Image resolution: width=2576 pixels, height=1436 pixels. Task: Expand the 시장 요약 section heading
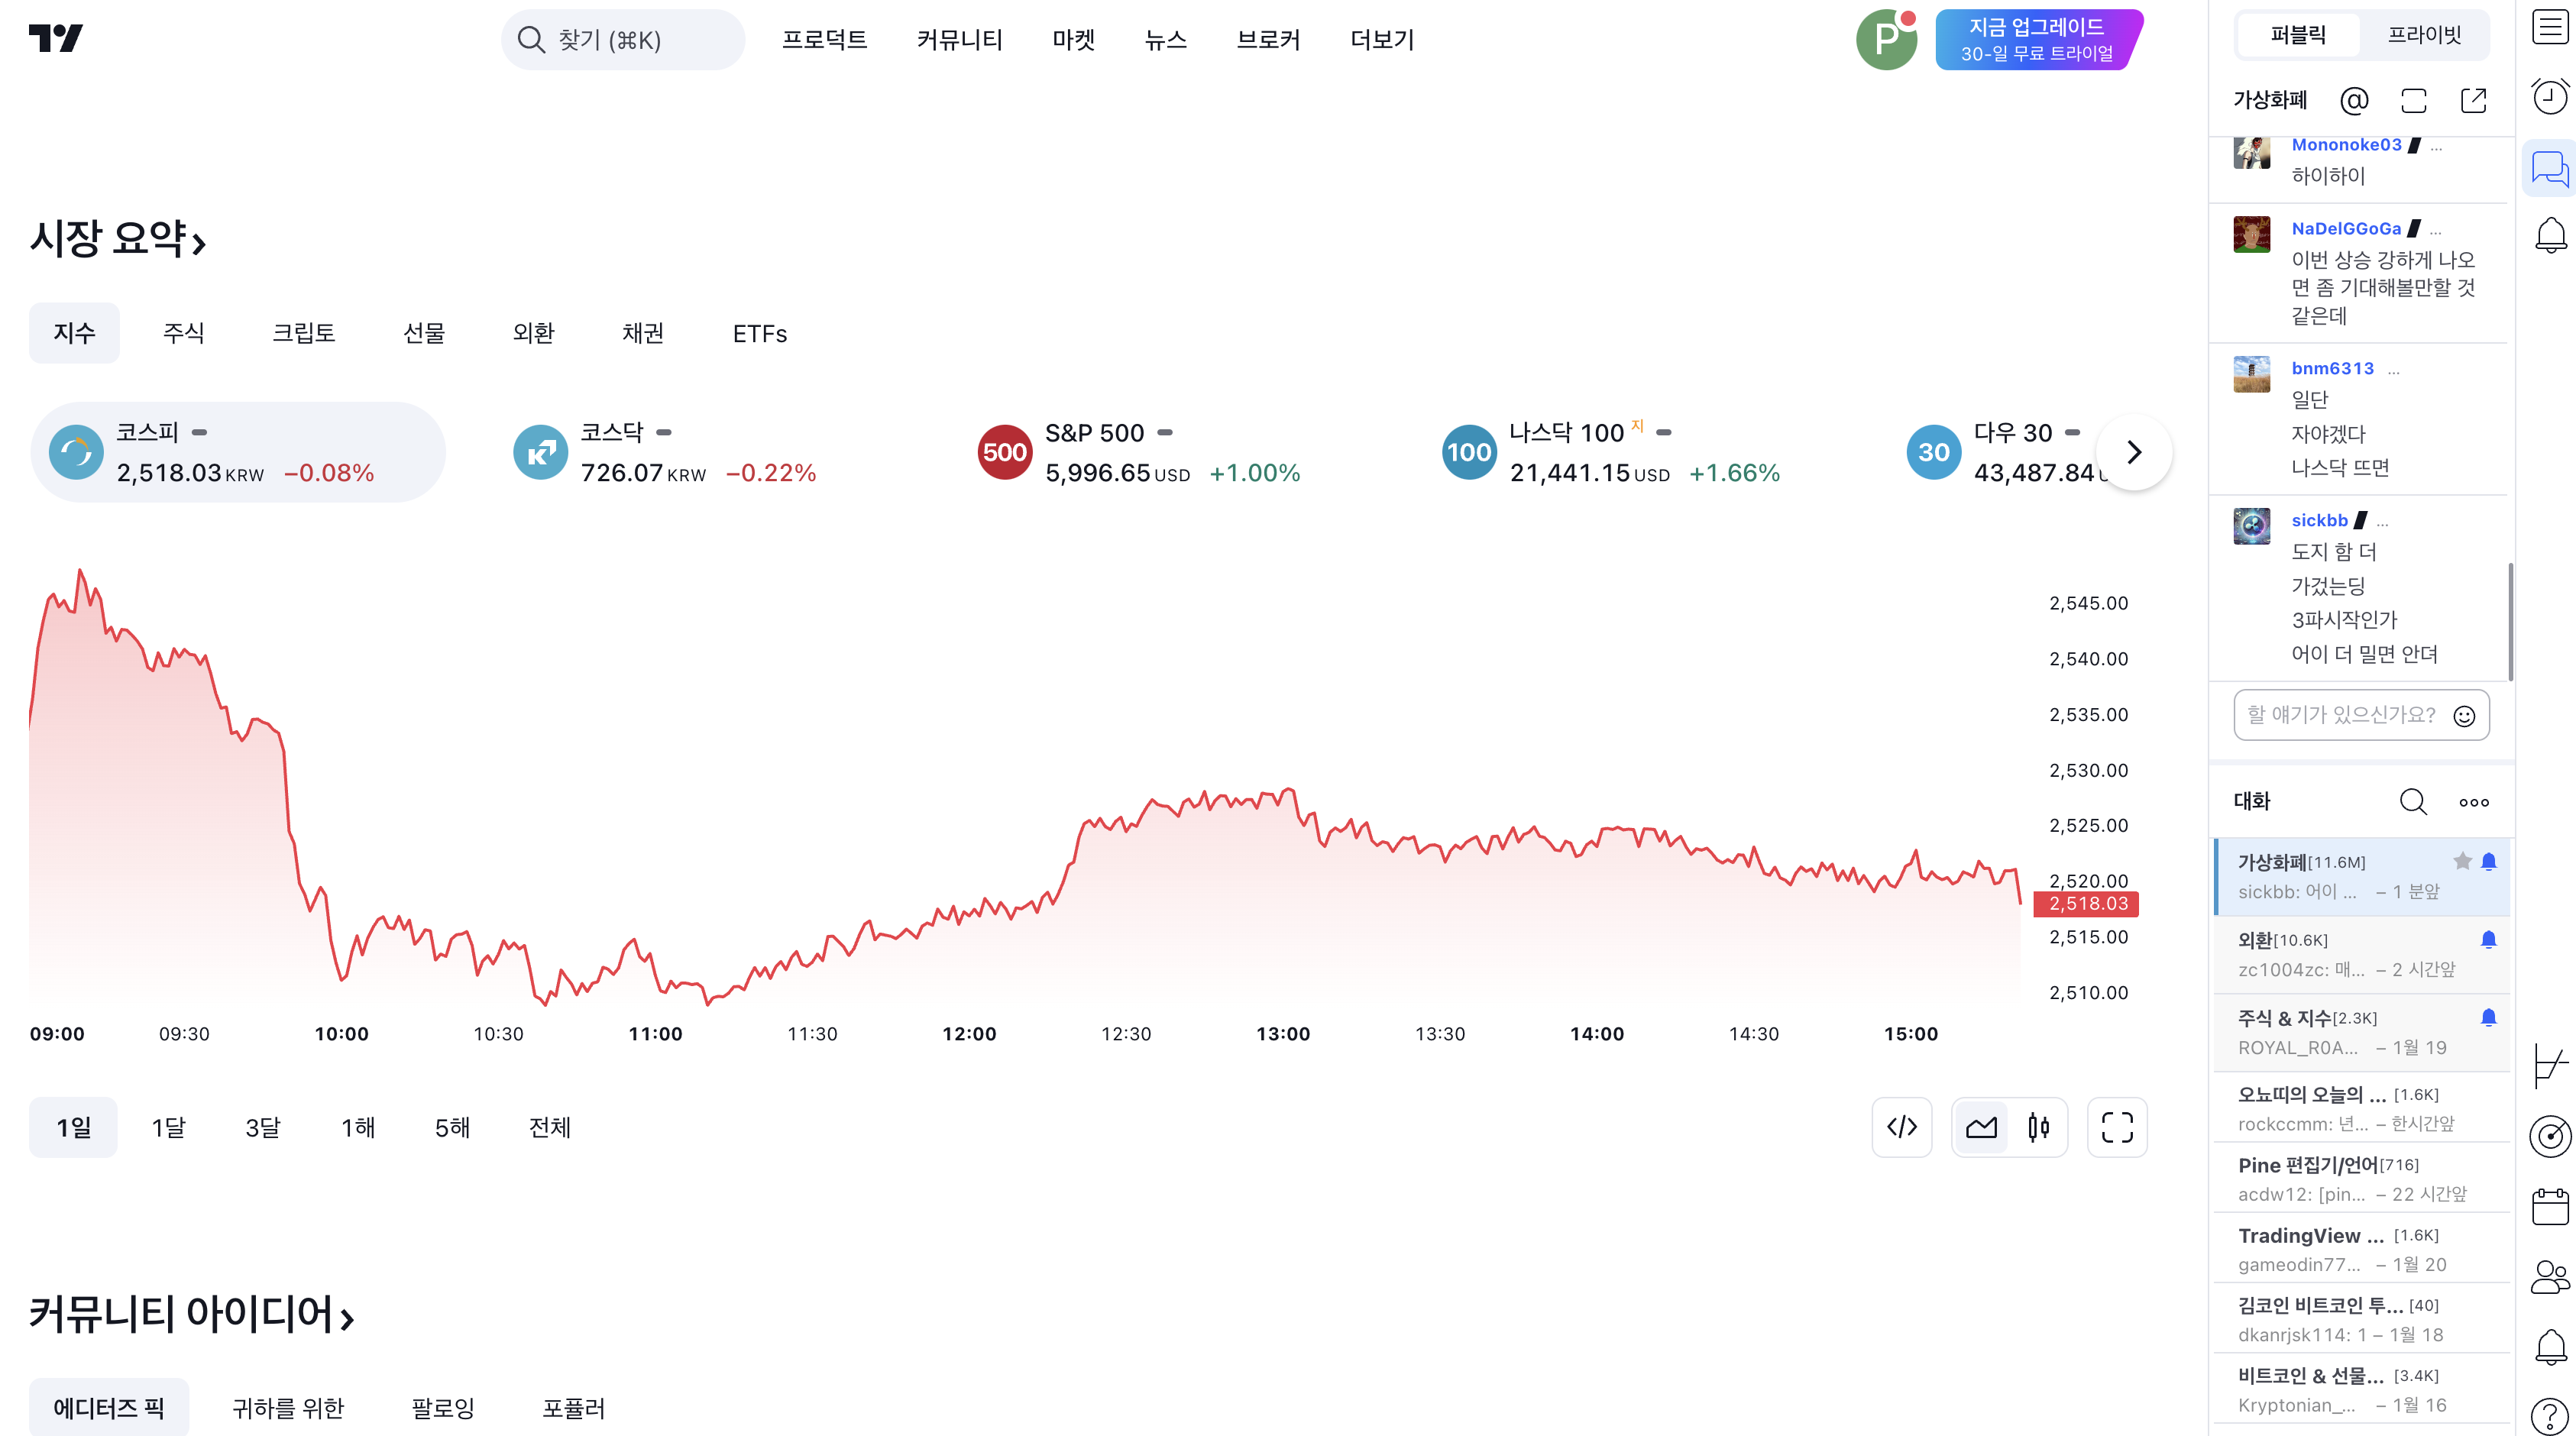[x=118, y=239]
